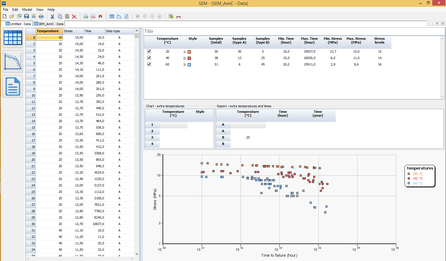Click the 20 °C legend entry
Image resolution: width=446 pixels, height=261 pixels.
pos(418,174)
